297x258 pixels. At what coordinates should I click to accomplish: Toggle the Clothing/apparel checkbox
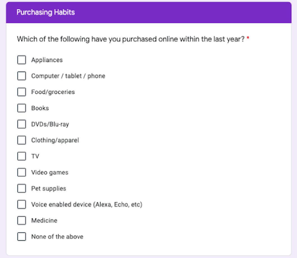[x=22, y=140]
